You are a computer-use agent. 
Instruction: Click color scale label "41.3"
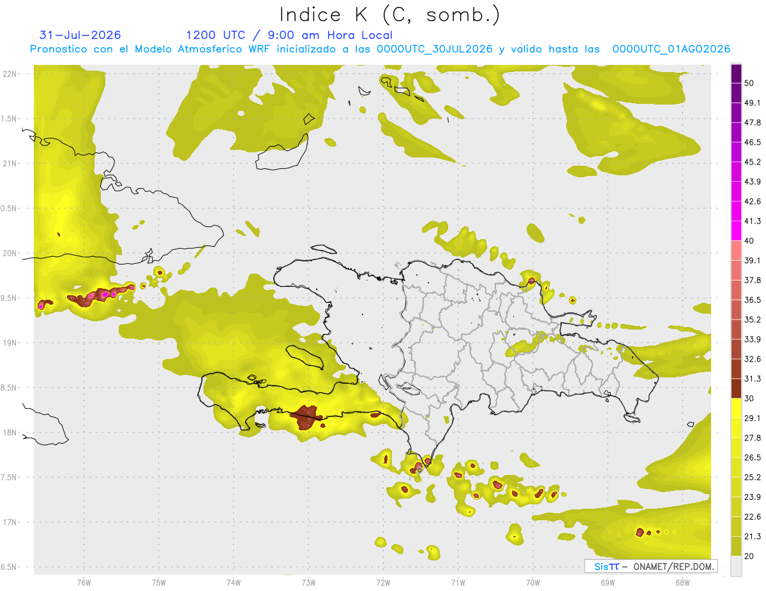click(753, 221)
